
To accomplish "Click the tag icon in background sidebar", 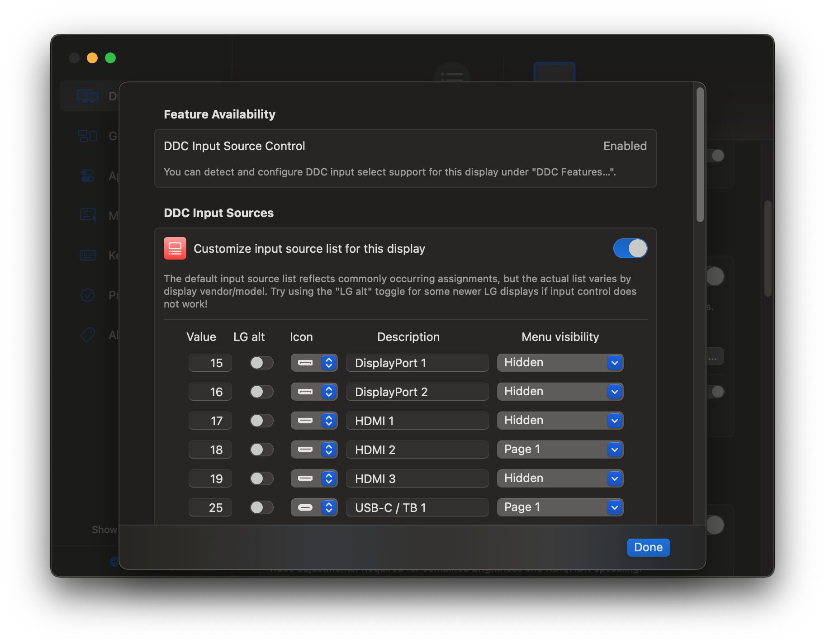I will (x=87, y=335).
